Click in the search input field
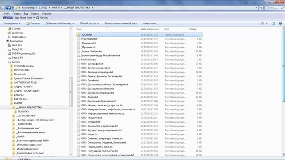The width and height of the screenshot is (285, 160). 272,8
